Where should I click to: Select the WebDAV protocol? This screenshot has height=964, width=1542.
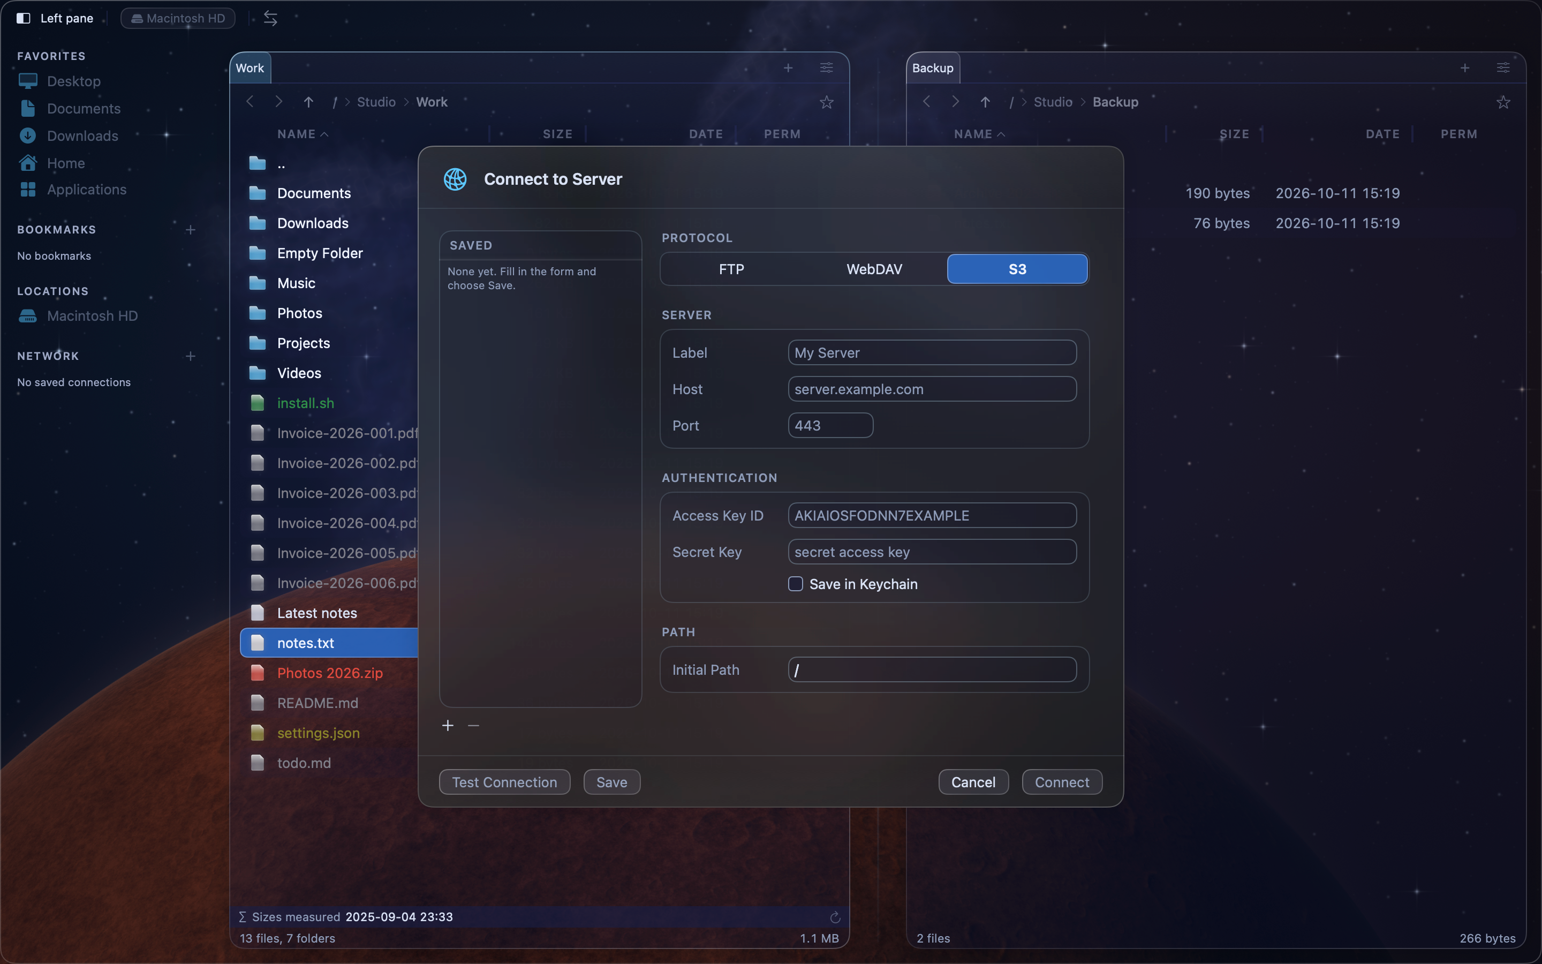[874, 269]
